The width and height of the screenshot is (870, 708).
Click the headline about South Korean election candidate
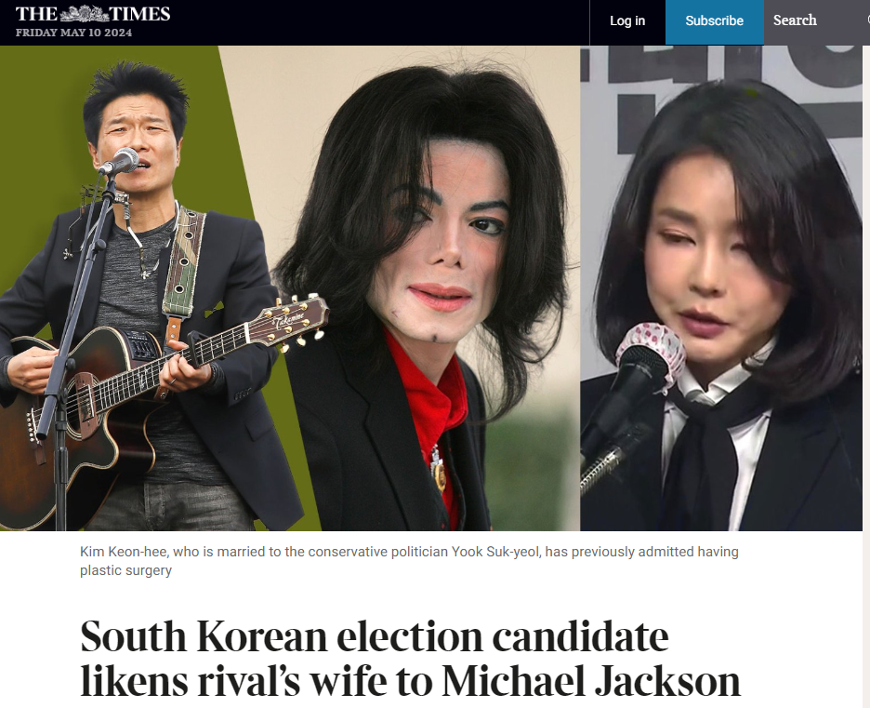coord(410,659)
